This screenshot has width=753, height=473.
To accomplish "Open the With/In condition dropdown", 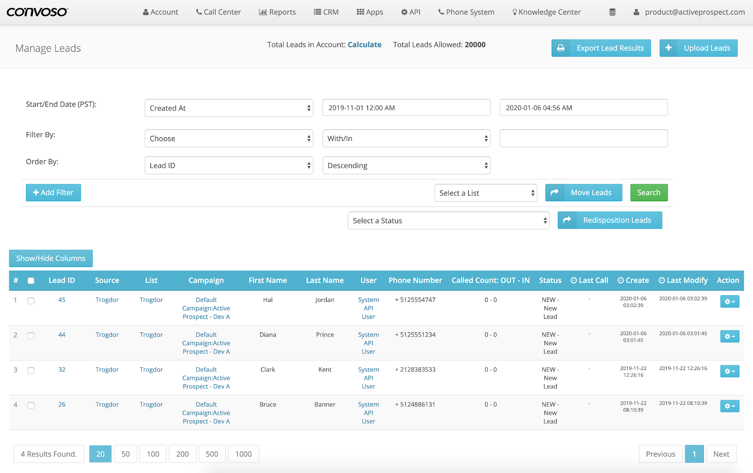I will (x=406, y=138).
